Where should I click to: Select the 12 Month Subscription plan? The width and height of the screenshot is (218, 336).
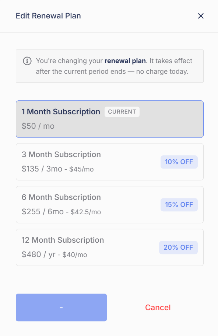[109, 247]
